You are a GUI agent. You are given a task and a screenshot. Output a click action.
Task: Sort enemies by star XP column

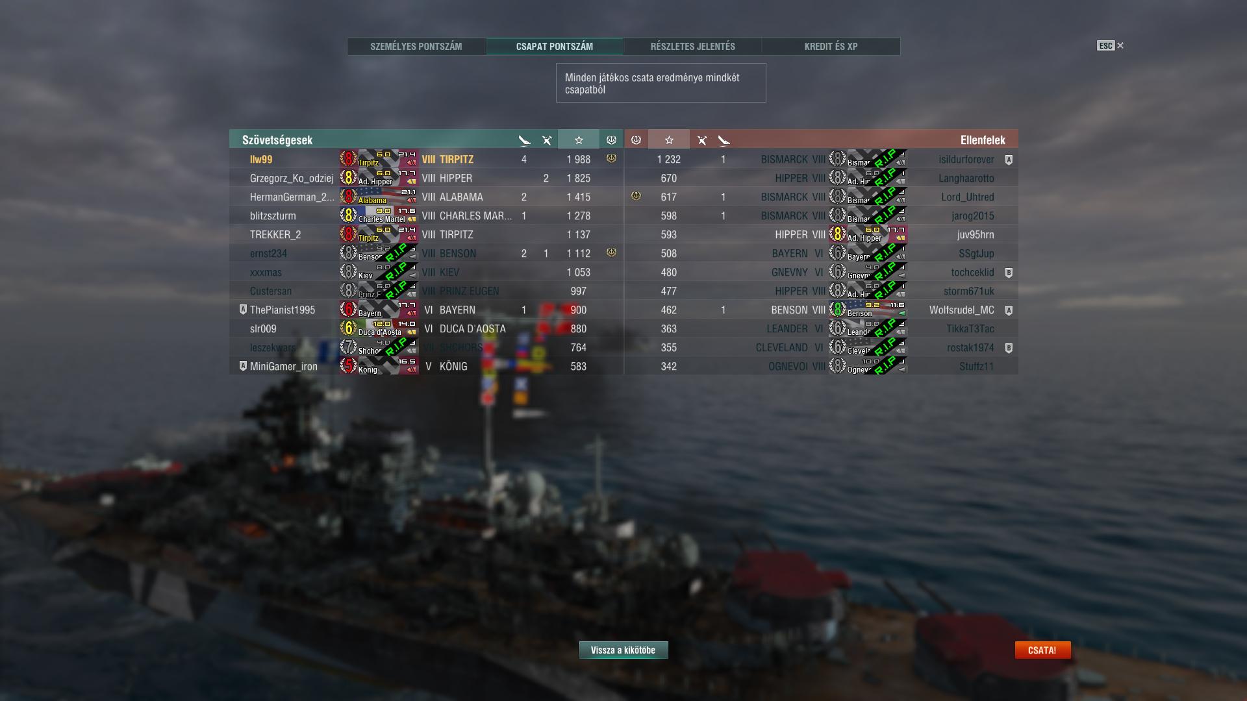click(x=669, y=140)
